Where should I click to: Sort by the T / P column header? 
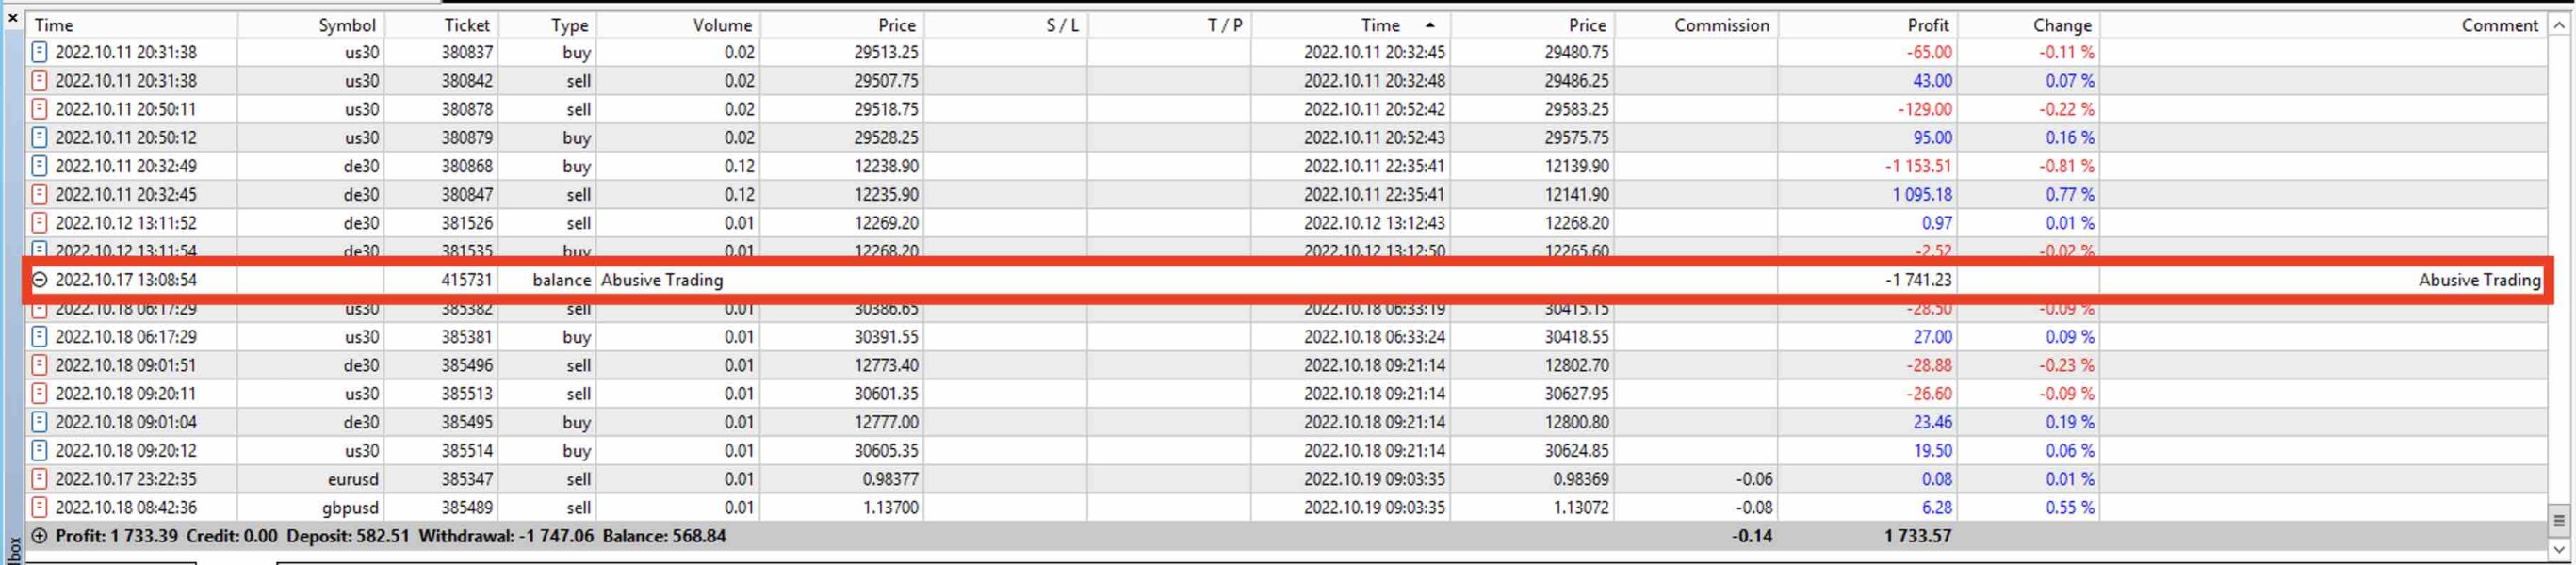click(1225, 25)
